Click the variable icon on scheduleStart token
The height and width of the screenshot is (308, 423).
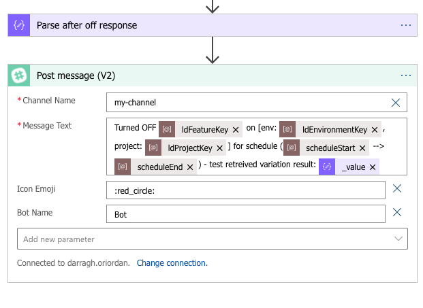(292, 148)
